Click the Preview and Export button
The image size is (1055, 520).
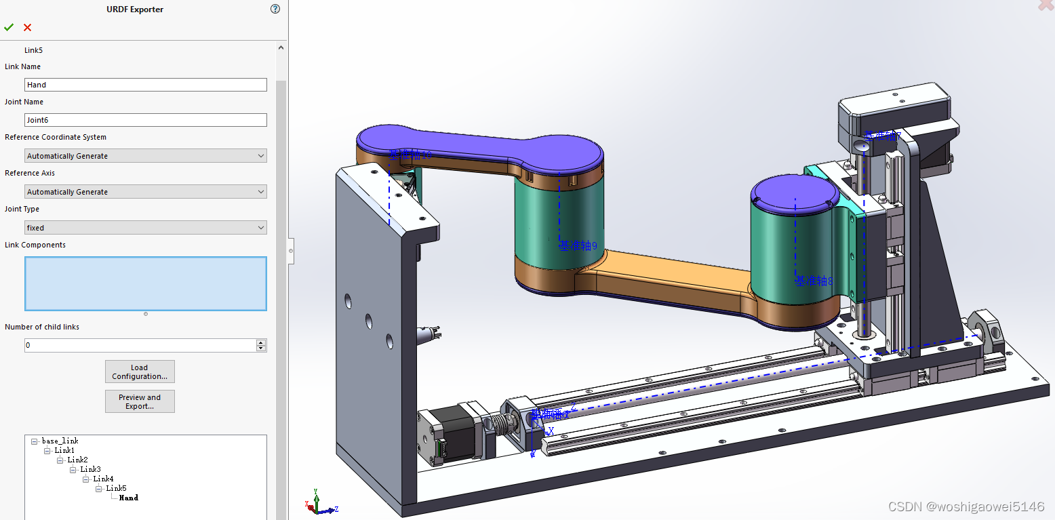click(x=140, y=401)
